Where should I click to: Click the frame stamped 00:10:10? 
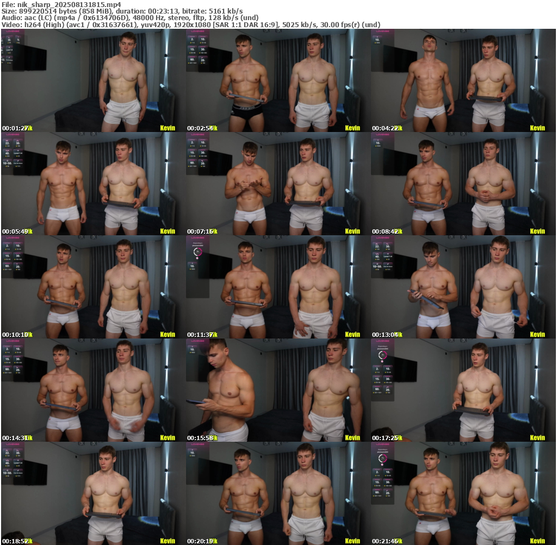pyautogui.click(x=94, y=287)
